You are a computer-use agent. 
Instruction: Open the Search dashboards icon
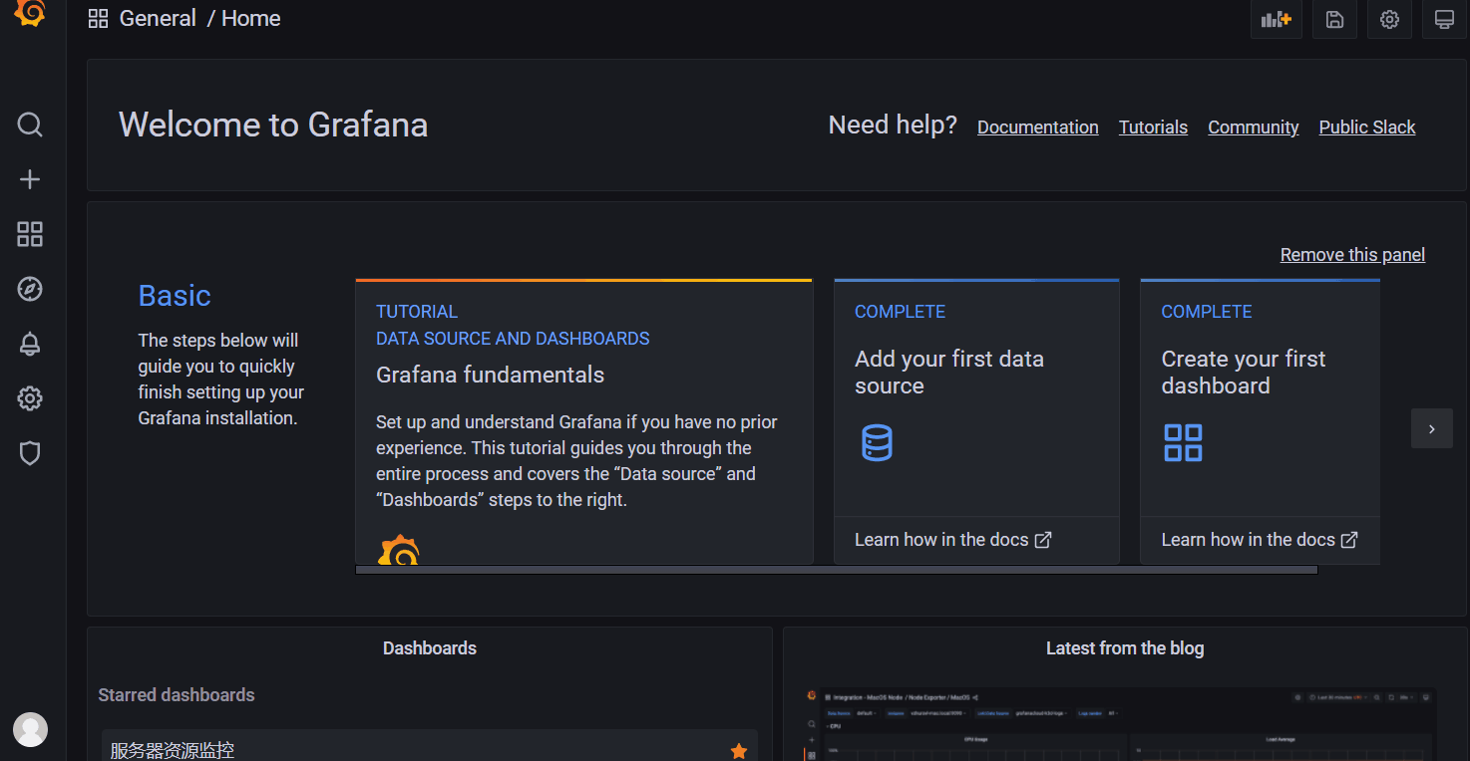click(30, 125)
